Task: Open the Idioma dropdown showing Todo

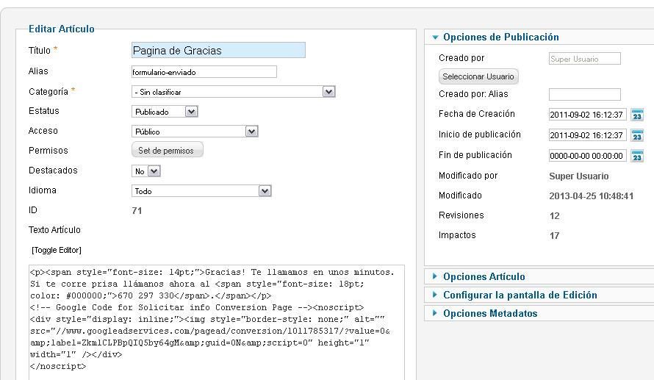Action: click(x=201, y=191)
